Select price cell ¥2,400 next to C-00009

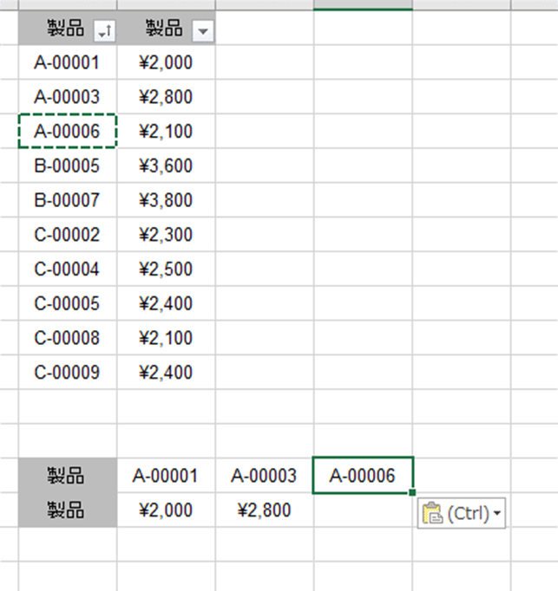166,373
